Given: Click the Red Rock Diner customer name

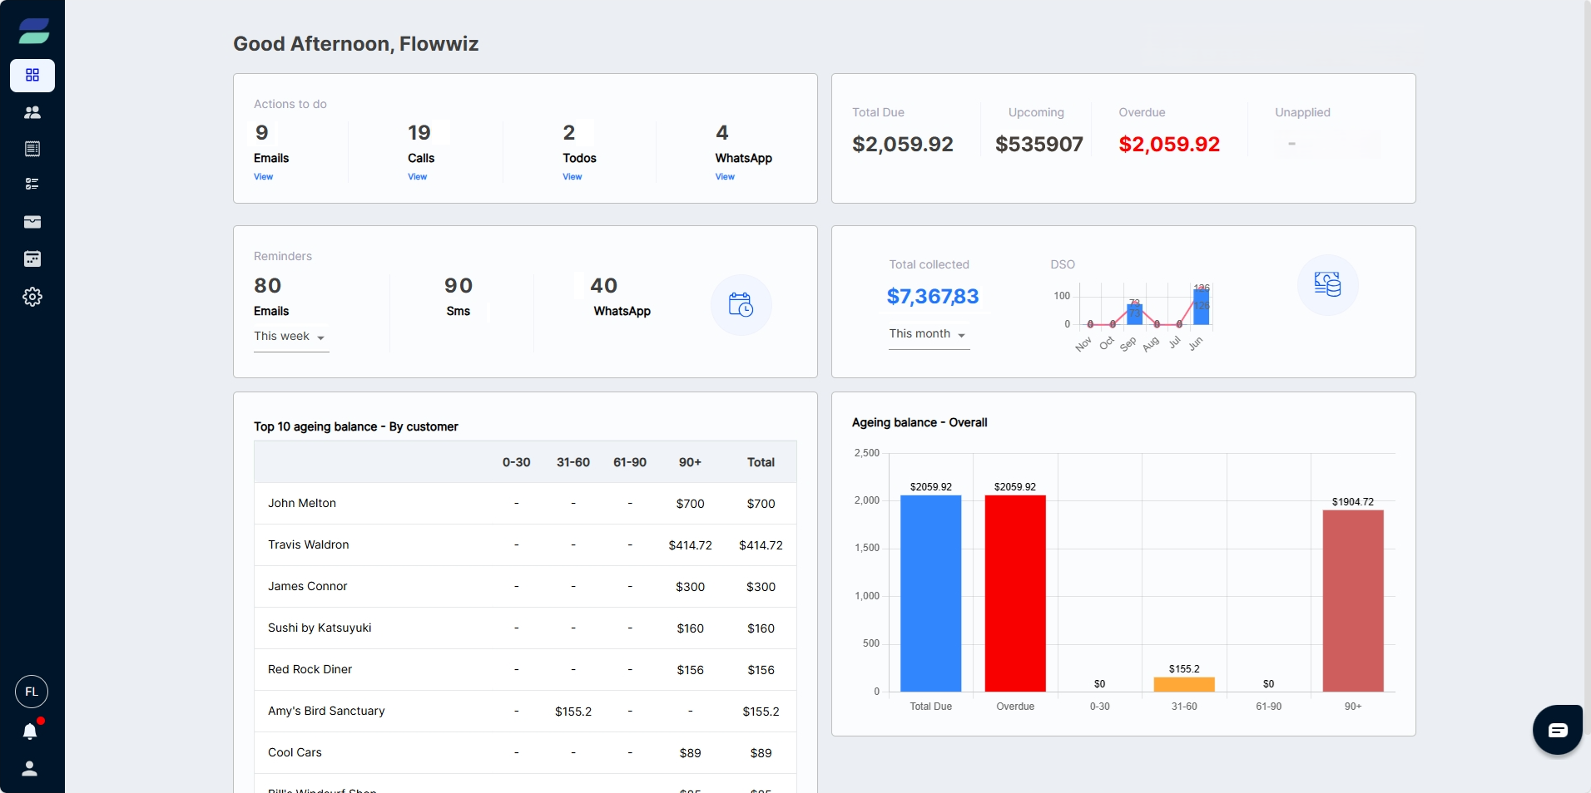Looking at the screenshot, I should tap(310, 670).
